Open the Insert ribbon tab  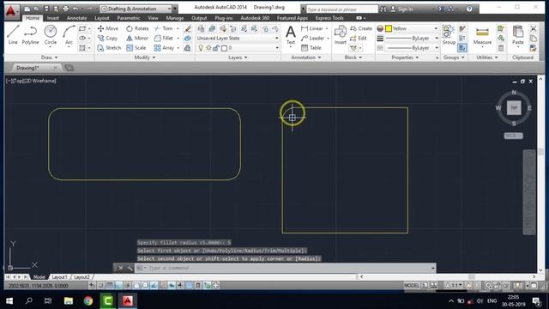53,18
